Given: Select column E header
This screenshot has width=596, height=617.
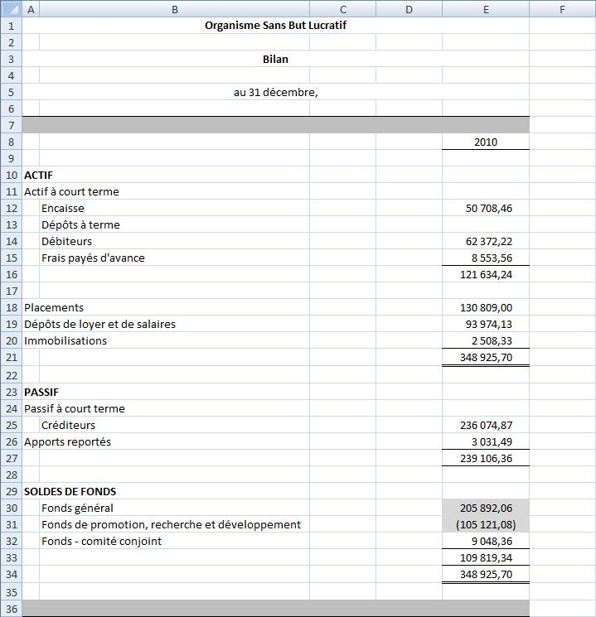Looking at the screenshot, I should pos(485,9).
